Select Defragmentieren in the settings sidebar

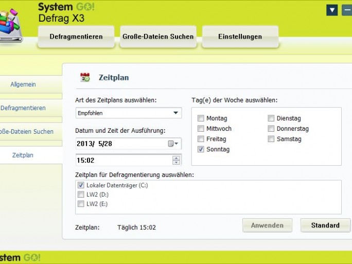31,108
